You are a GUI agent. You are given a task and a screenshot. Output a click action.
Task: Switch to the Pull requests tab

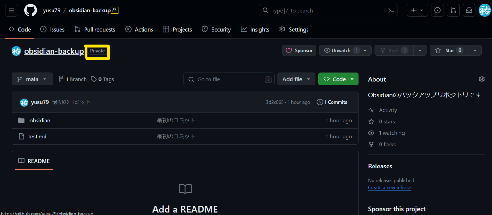[95, 29]
